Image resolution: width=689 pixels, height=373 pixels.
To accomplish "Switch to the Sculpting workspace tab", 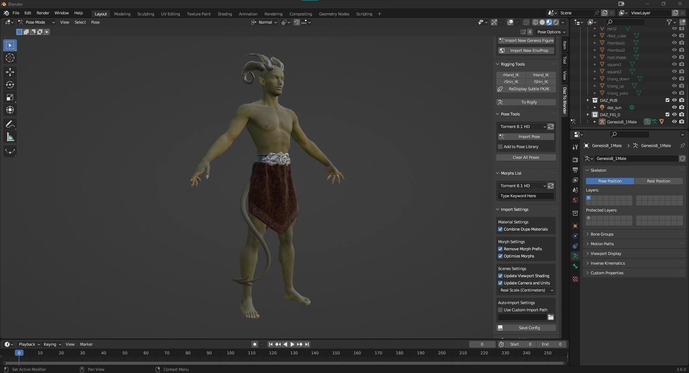I will coord(145,14).
